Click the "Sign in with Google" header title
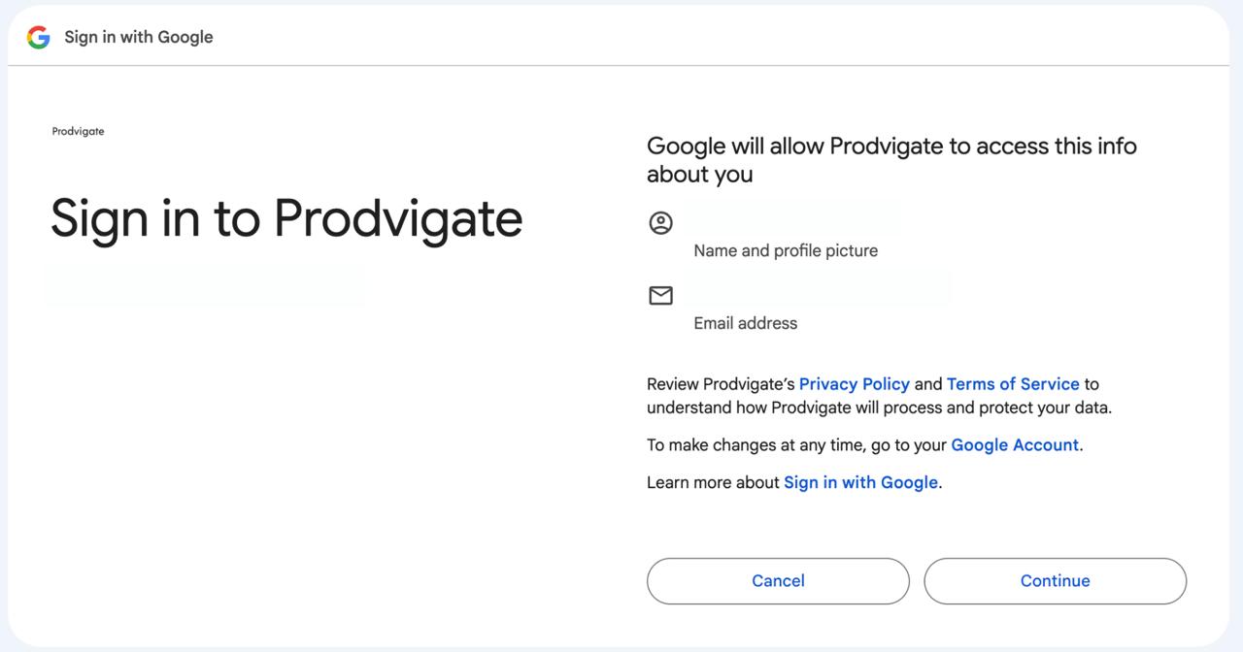 [138, 37]
